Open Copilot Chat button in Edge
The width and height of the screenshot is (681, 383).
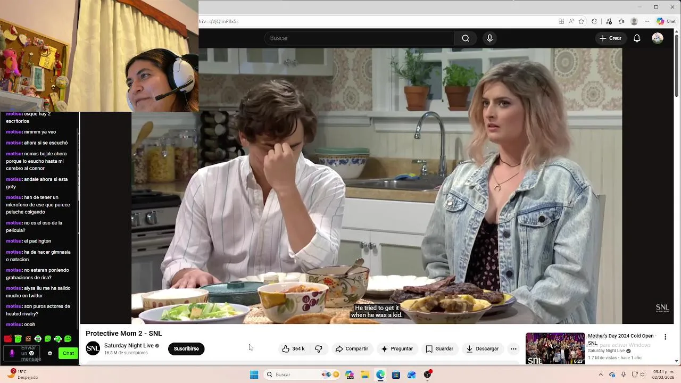[666, 21]
